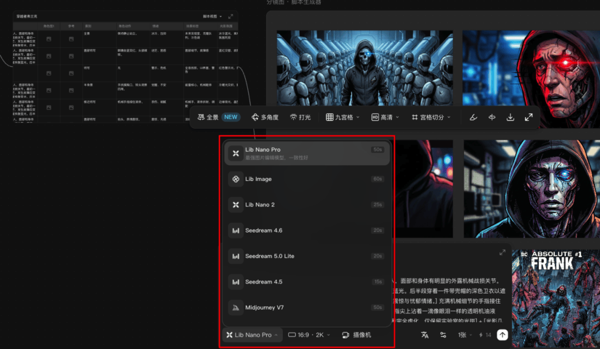Open the blue-eyed hooded cyborg image
Screen dimensions: 600x349
coord(532,189)
